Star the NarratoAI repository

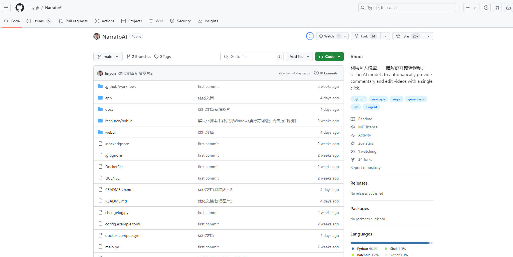pyautogui.click(x=408, y=36)
